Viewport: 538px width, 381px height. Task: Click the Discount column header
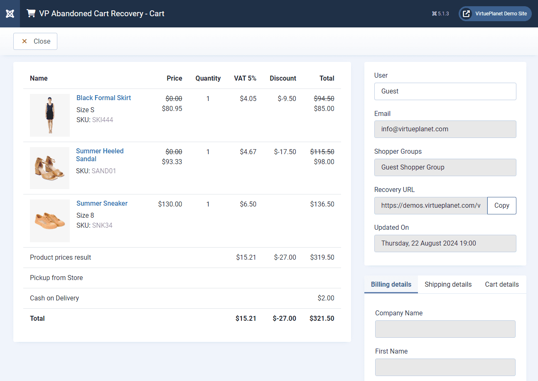(x=283, y=79)
